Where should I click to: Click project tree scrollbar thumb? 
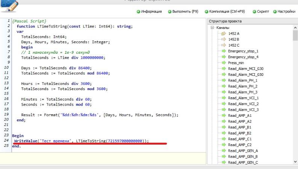pyautogui.click(x=295, y=36)
